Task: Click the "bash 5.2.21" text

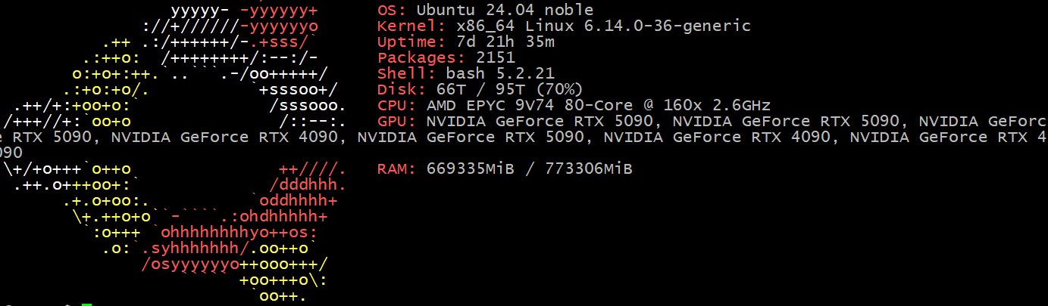Action: coord(500,74)
